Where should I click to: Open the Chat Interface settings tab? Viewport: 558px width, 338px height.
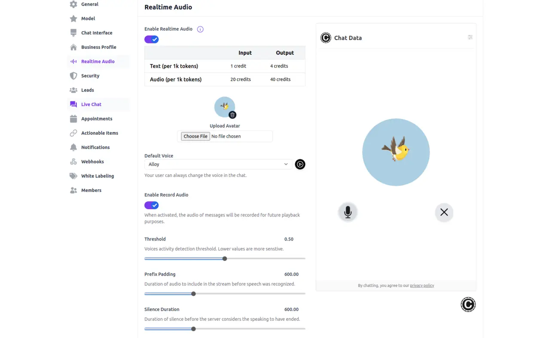pos(97,33)
